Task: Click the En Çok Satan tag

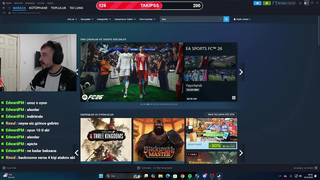Action: [192, 90]
